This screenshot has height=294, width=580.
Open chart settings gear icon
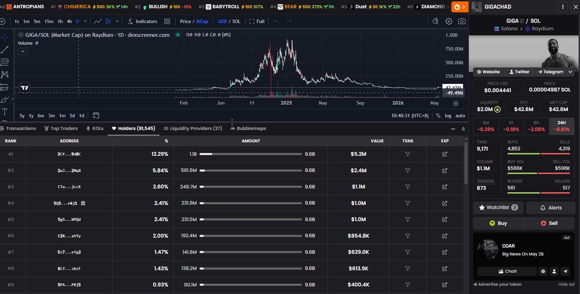[449, 21]
